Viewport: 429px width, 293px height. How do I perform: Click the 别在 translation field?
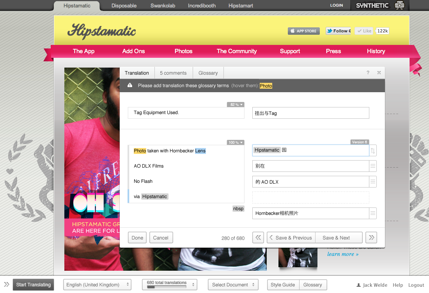(310, 166)
